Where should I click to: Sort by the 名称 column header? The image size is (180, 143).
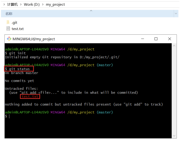click(87, 13)
